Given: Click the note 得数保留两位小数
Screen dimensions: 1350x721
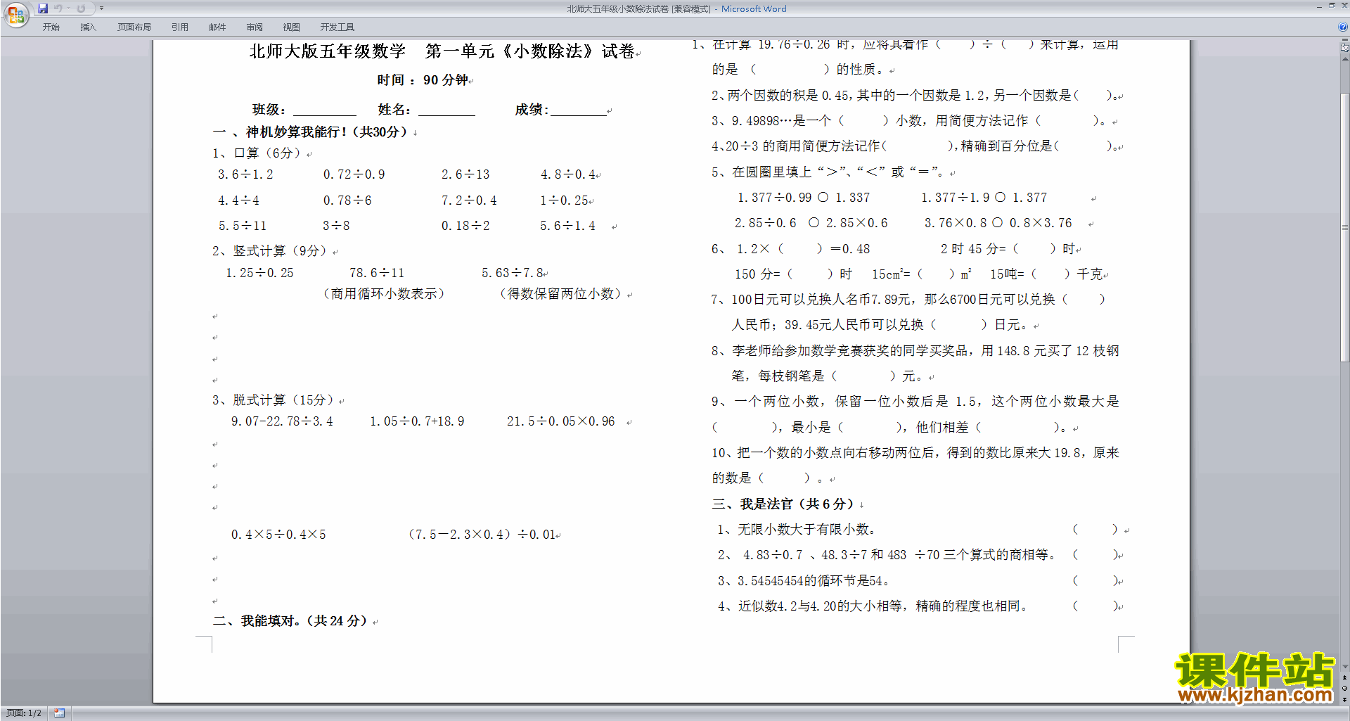Looking at the screenshot, I should coord(561,294).
